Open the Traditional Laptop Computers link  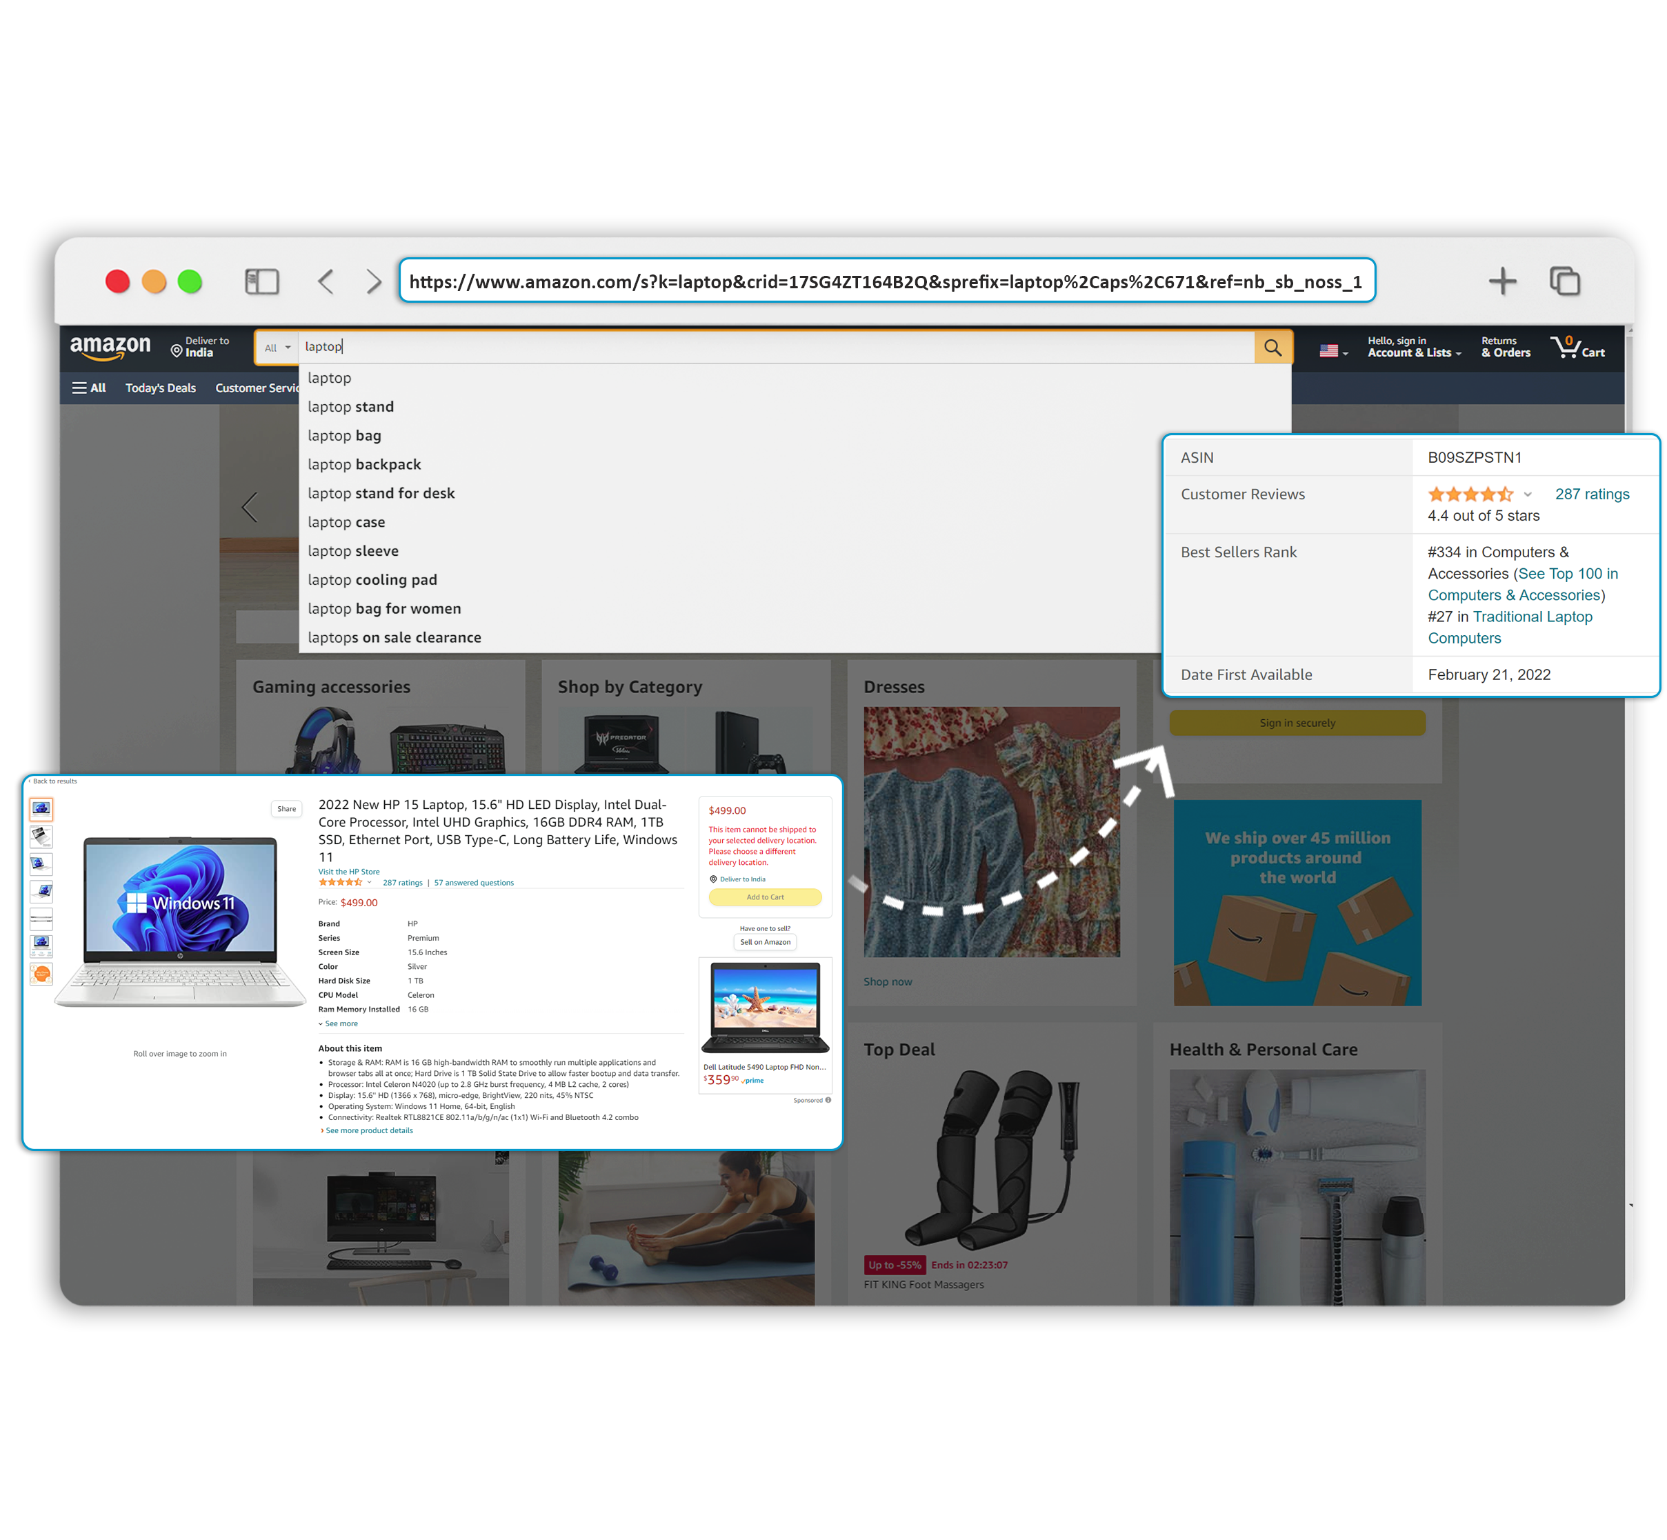click(1510, 628)
